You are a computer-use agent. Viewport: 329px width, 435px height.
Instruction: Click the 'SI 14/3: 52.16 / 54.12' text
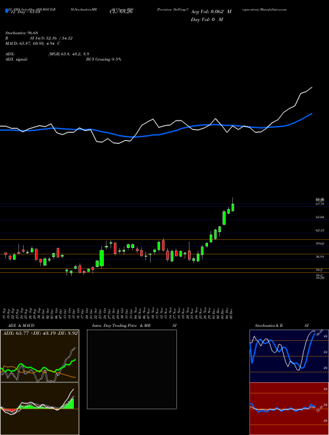click(x=51, y=38)
